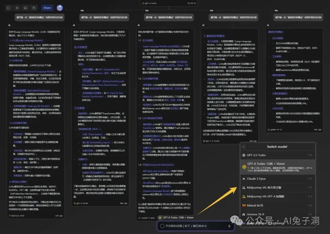Open the GPT-4-Turbo model selector chip
Viewport: 330px width, 234px height.
click(176, 218)
